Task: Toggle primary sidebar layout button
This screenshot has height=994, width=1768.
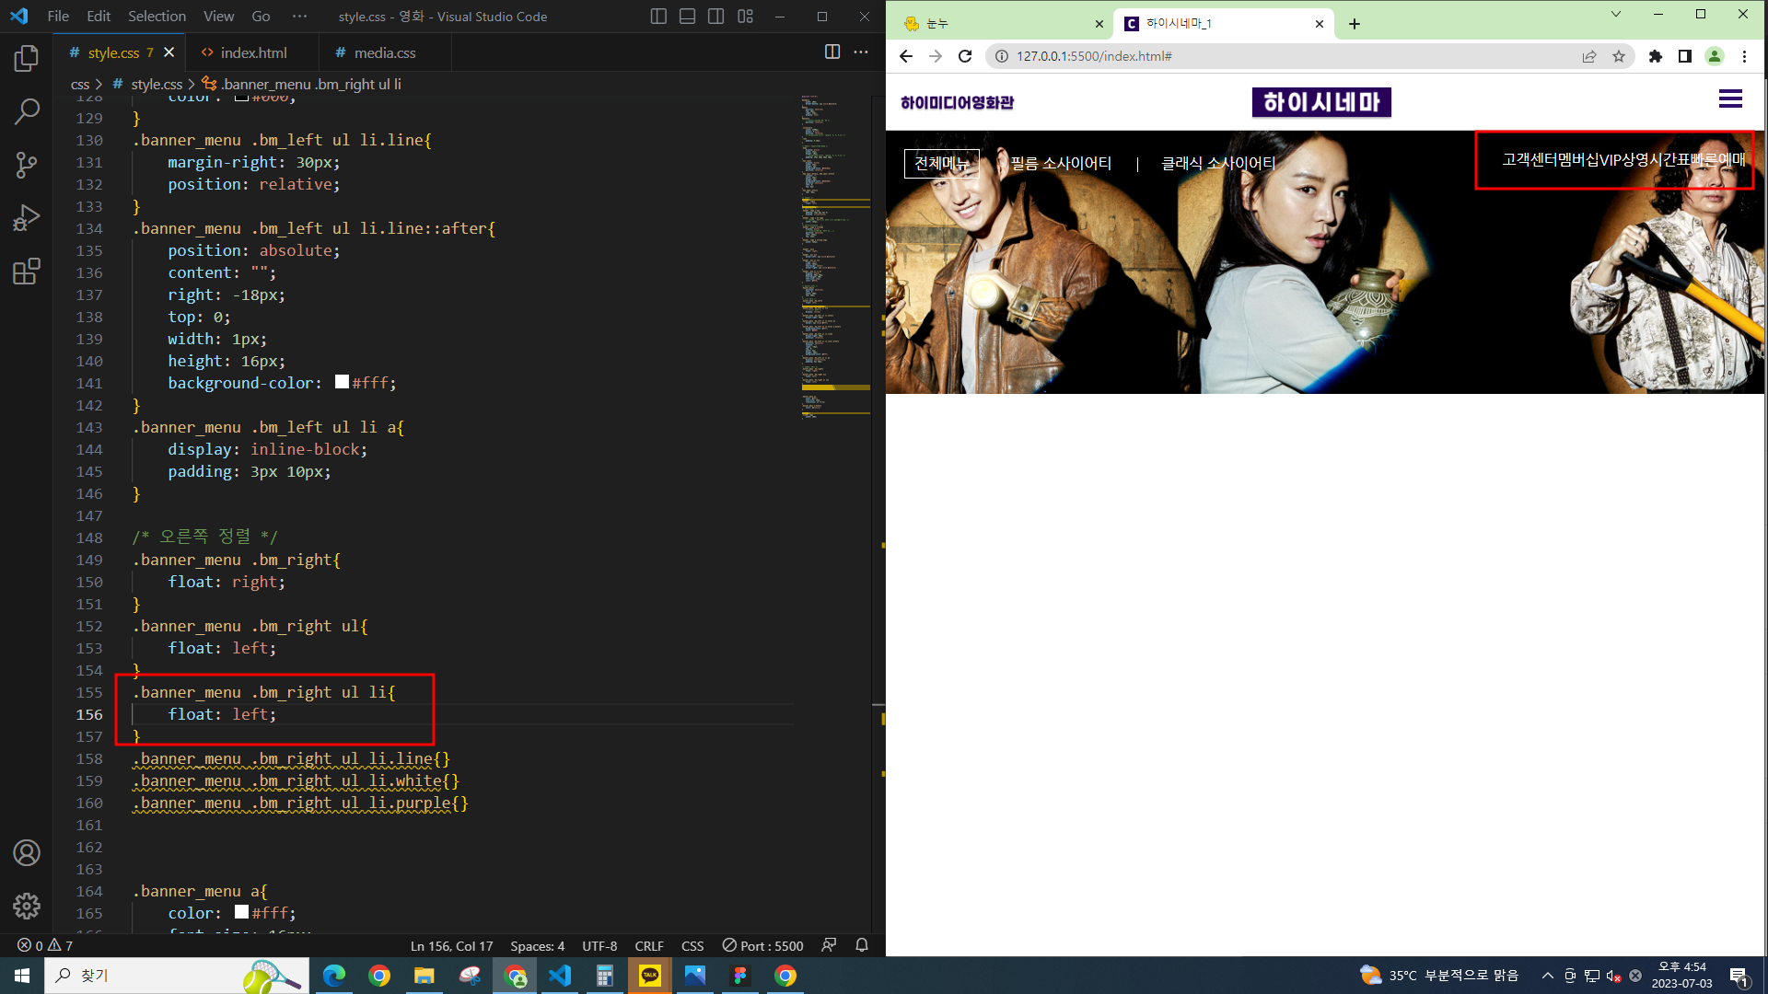Action: click(658, 17)
